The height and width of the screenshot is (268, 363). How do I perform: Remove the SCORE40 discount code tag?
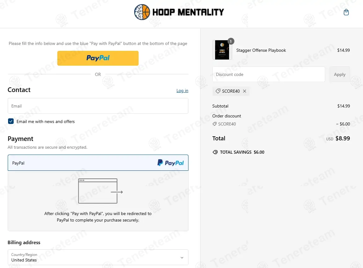pyautogui.click(x=245, y=91)
